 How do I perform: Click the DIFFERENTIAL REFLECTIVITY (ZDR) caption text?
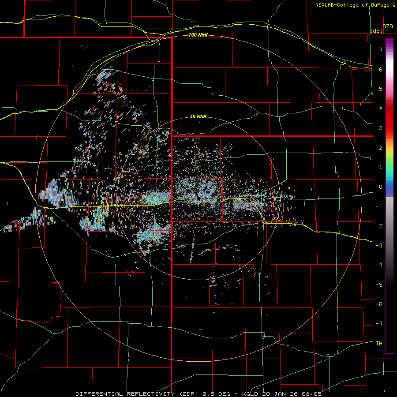pos(138,394)
